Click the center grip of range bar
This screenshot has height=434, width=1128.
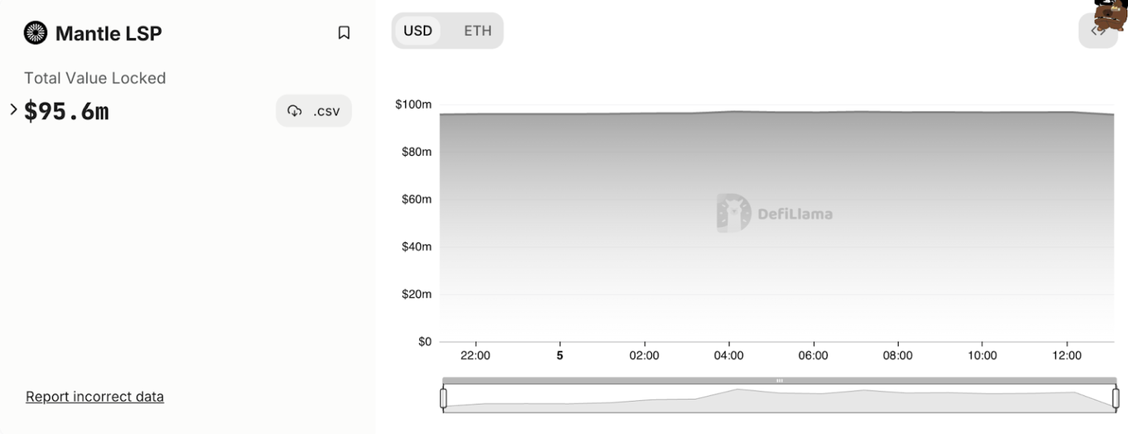779,380
